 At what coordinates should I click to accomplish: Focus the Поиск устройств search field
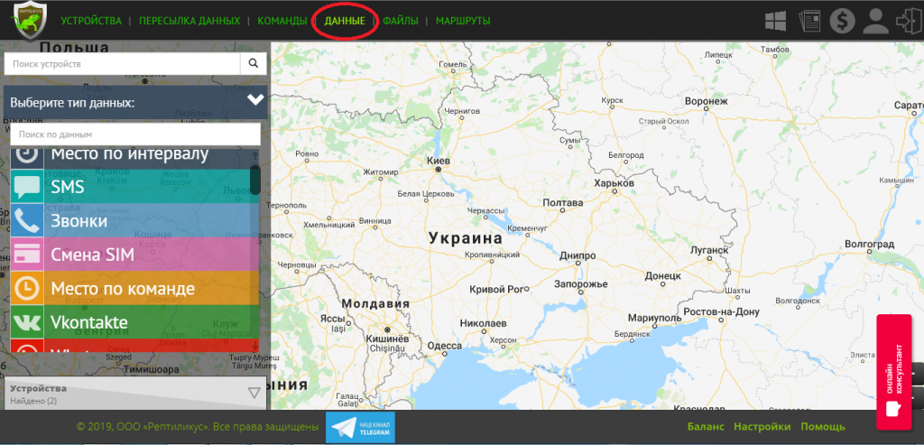pos(122,64)
